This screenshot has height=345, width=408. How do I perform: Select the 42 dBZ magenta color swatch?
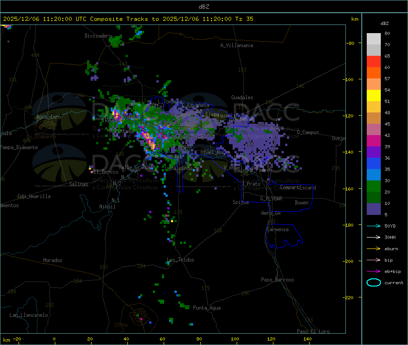(374, 141)
